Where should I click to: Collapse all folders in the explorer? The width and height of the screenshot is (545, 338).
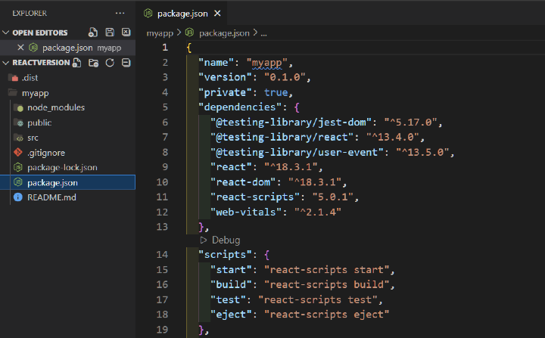click(x=126, y=63)
